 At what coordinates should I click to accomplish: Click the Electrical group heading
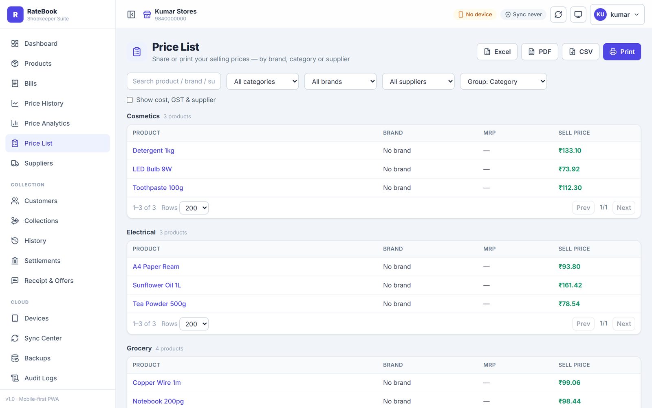141,232
